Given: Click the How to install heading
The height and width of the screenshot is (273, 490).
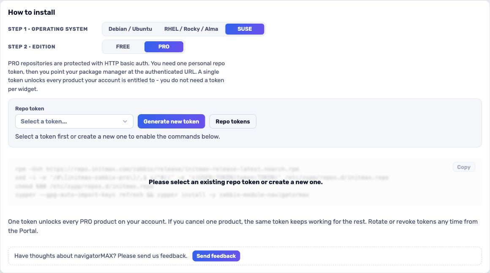Looking at the screenshot, I should pos(32,13).
